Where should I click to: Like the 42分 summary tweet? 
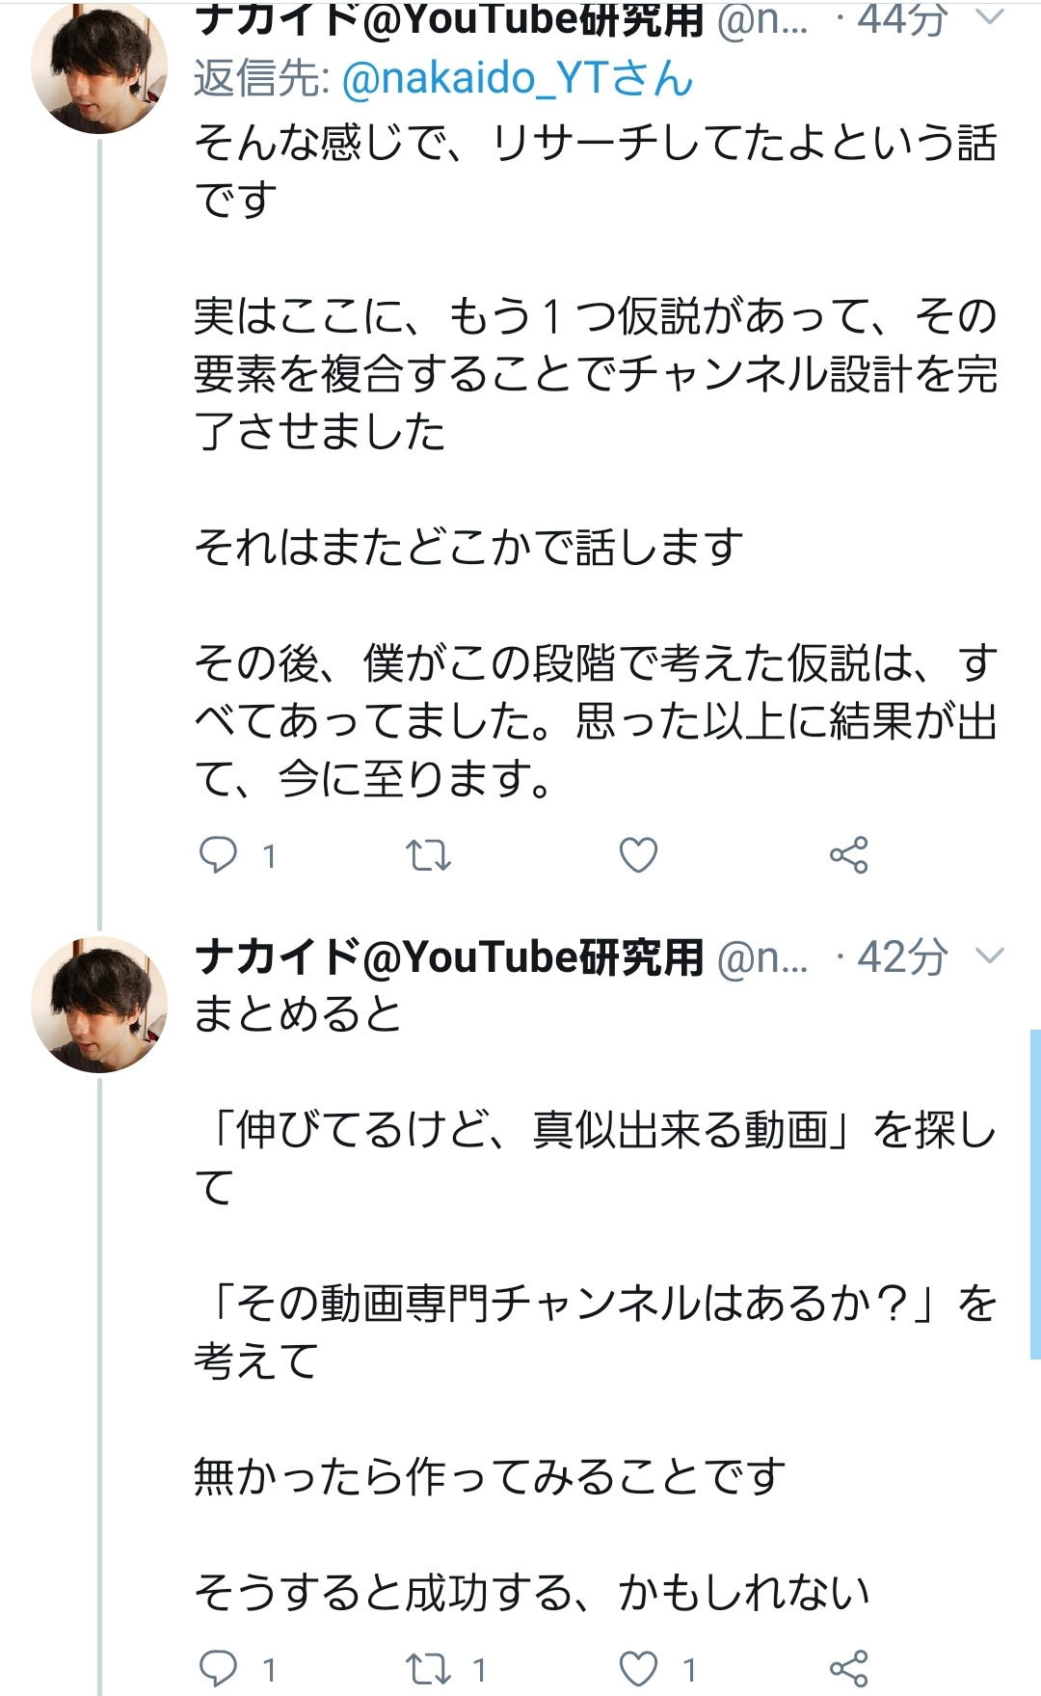[638, 1669]
